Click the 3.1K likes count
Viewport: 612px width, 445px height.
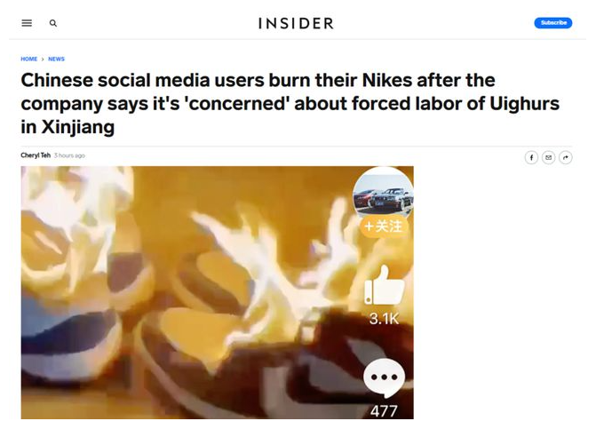pyautogui.click(x=384, y=319)
